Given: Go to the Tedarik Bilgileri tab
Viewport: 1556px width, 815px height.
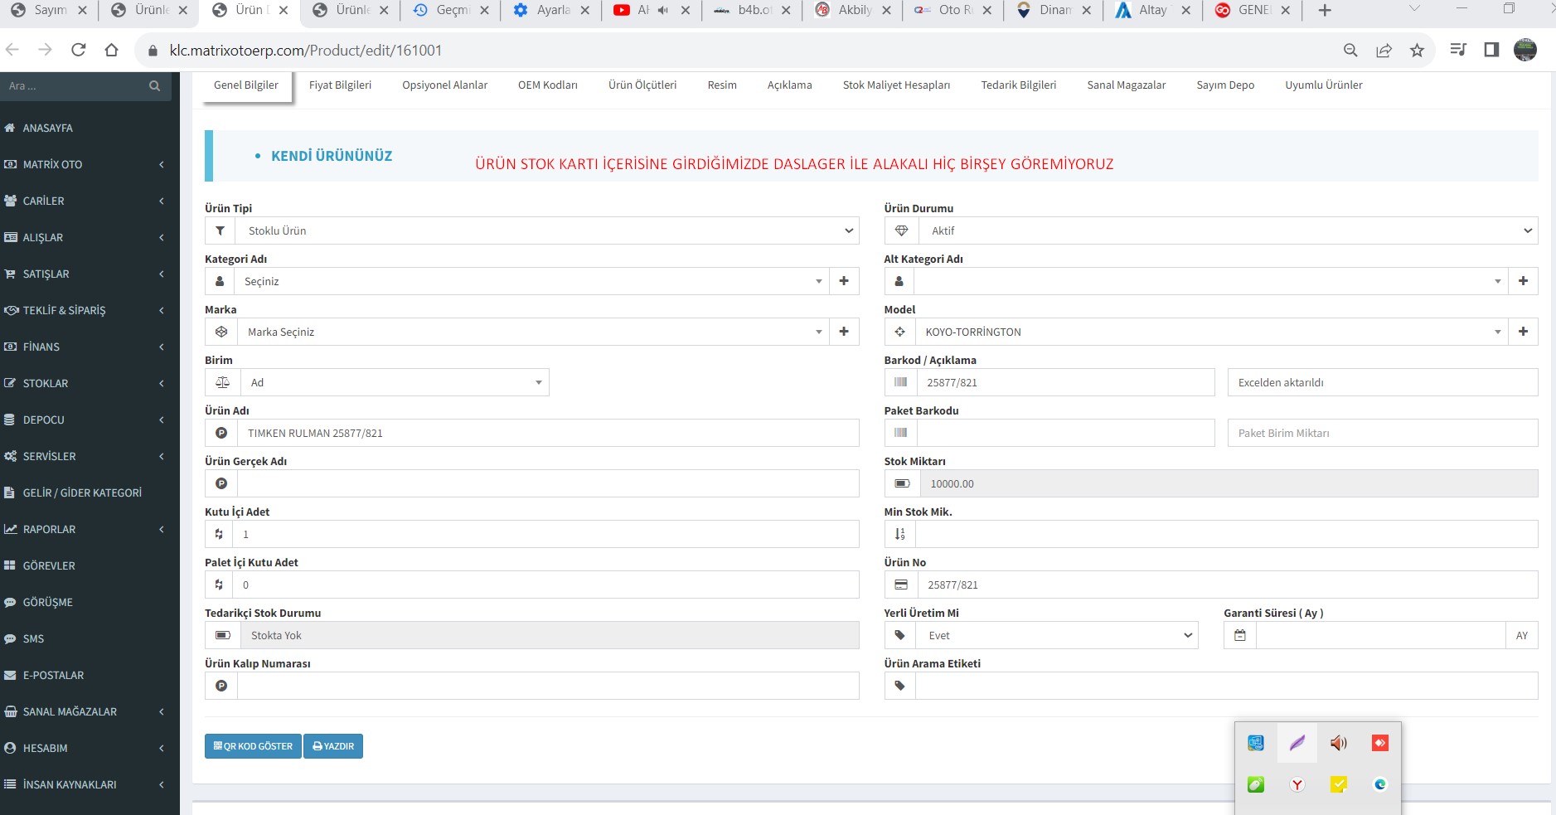Looking at the screenshot, I should pyautogui.click(x=1018, y=85).
